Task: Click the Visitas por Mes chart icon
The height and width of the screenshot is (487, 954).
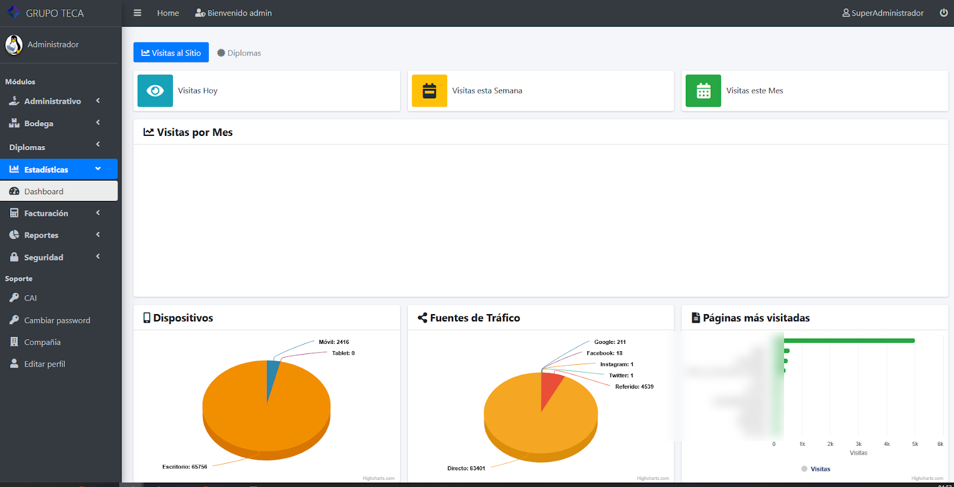Action: (148, 132)
